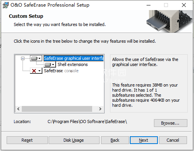Open the SafeErase console install dropdown arrow
The image size is (194, 151).
click(40, 71)
